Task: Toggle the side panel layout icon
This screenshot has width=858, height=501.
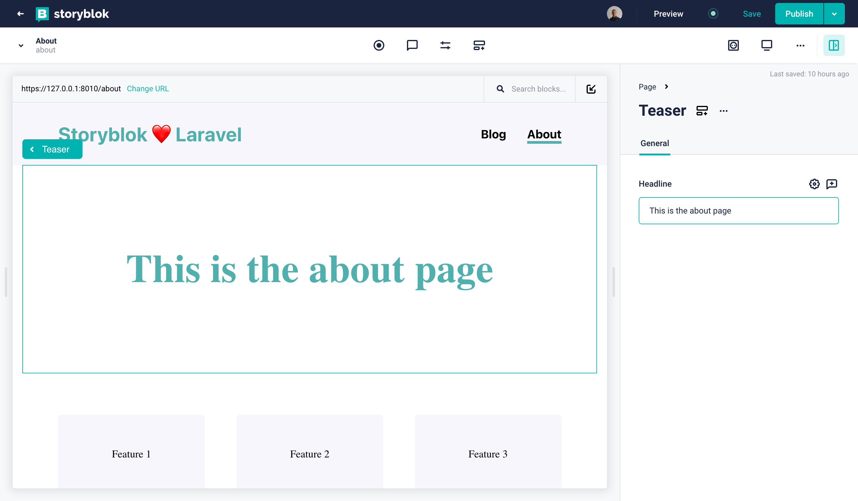Action: click(834, 45)
